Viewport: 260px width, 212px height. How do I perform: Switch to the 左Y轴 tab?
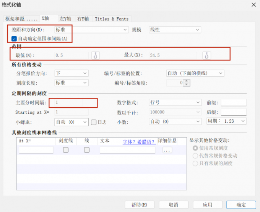66,19
